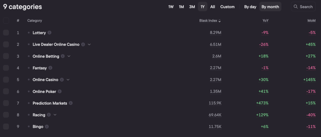Screen dimensions: 321x137
Task: Open the Prediction Markets category
Action: pyautogui.click(x=50, y=103)
